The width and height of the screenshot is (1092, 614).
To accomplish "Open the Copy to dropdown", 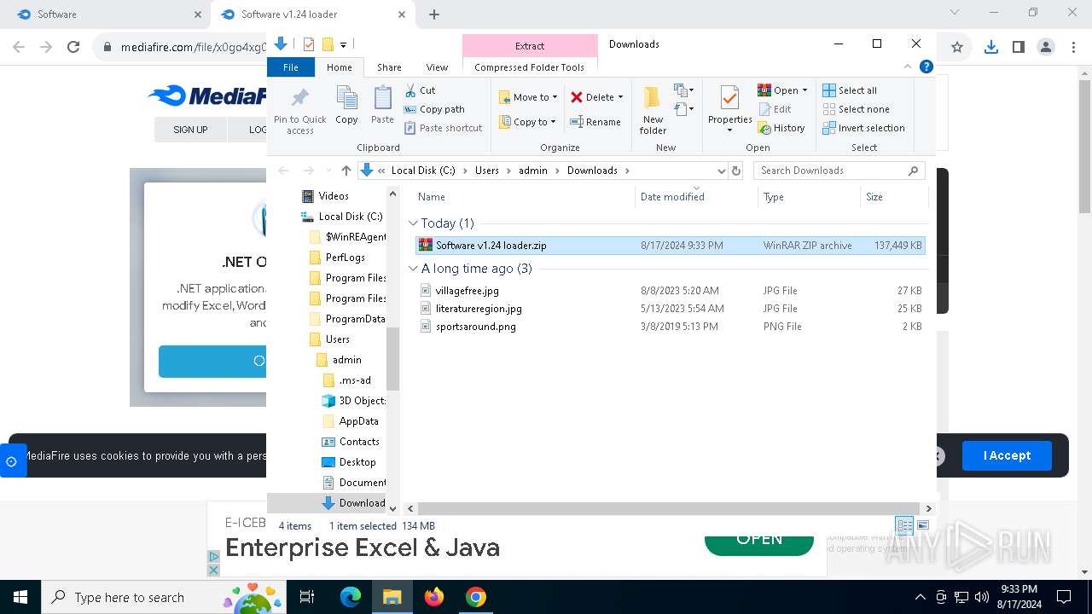I will pyautogui.click(x=528, y=122).
